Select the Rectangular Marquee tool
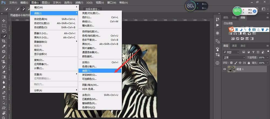Viewport: 270px width, 119px height. 4,26
